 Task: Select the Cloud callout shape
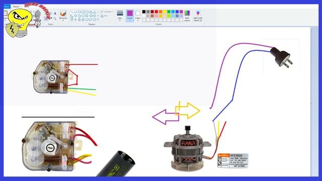point(95,19)
